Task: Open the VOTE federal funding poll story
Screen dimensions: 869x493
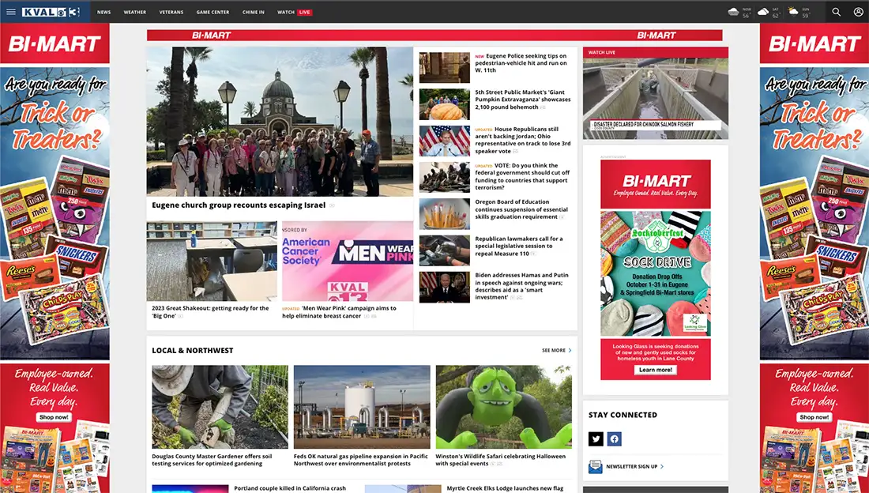Action: 523,176
